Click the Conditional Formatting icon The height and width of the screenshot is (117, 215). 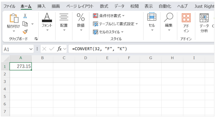[x=95, y=16]
